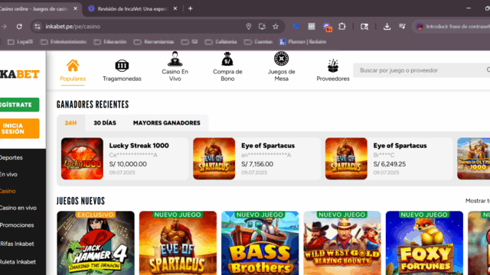Close the Casino online tab

75,8
